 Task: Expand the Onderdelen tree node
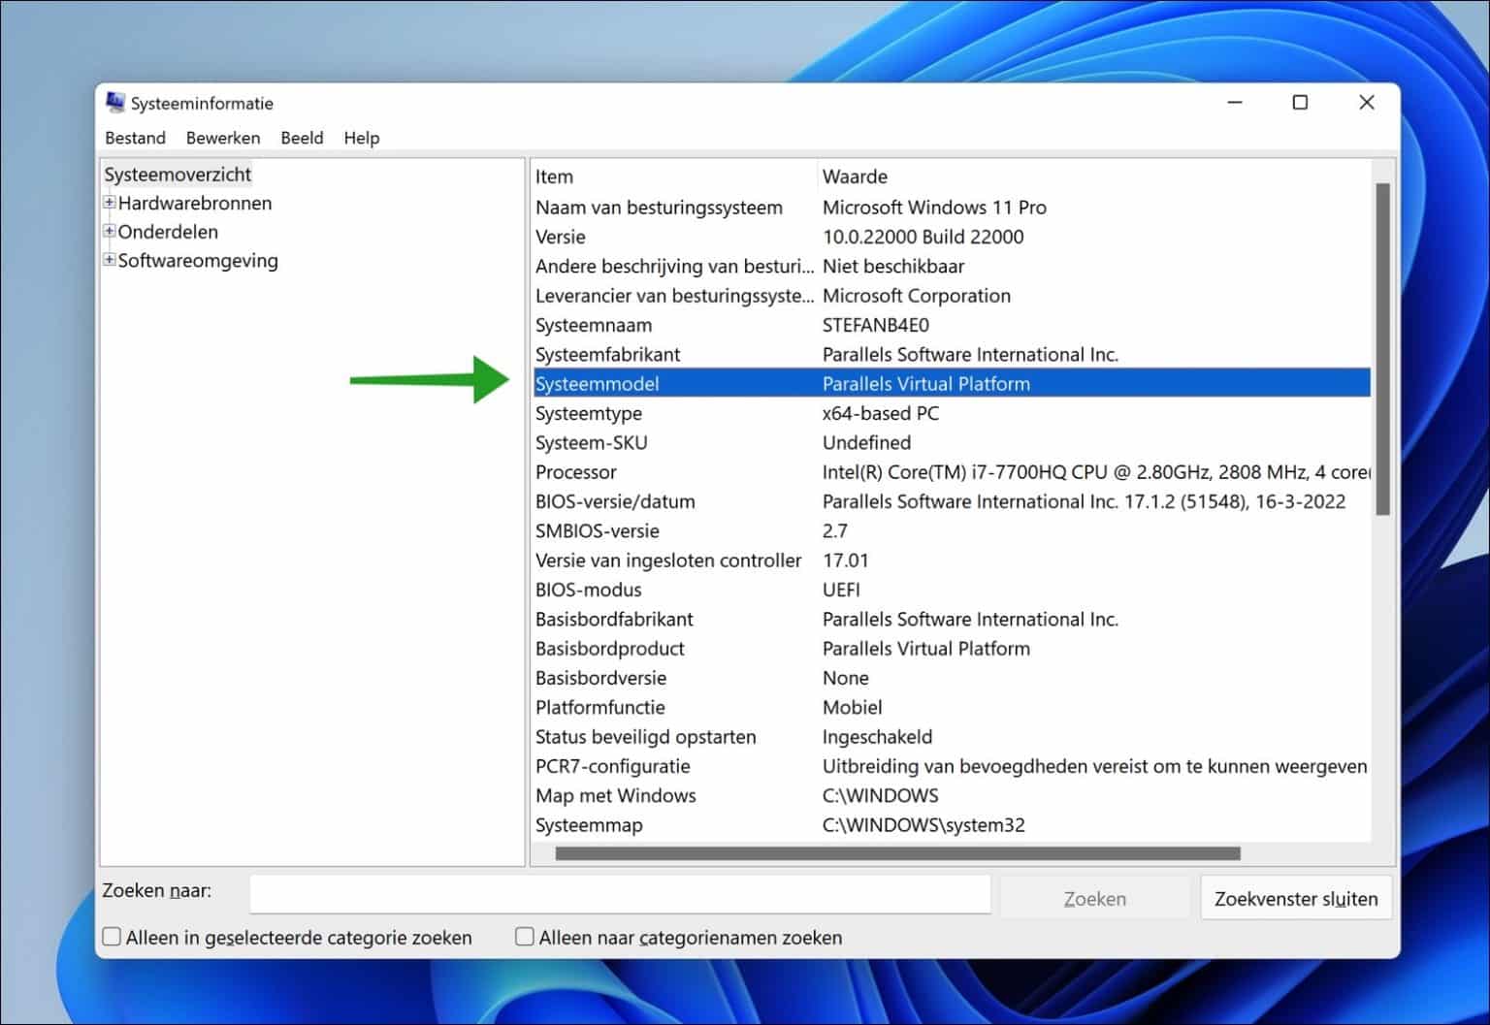(x=110, y=232)
